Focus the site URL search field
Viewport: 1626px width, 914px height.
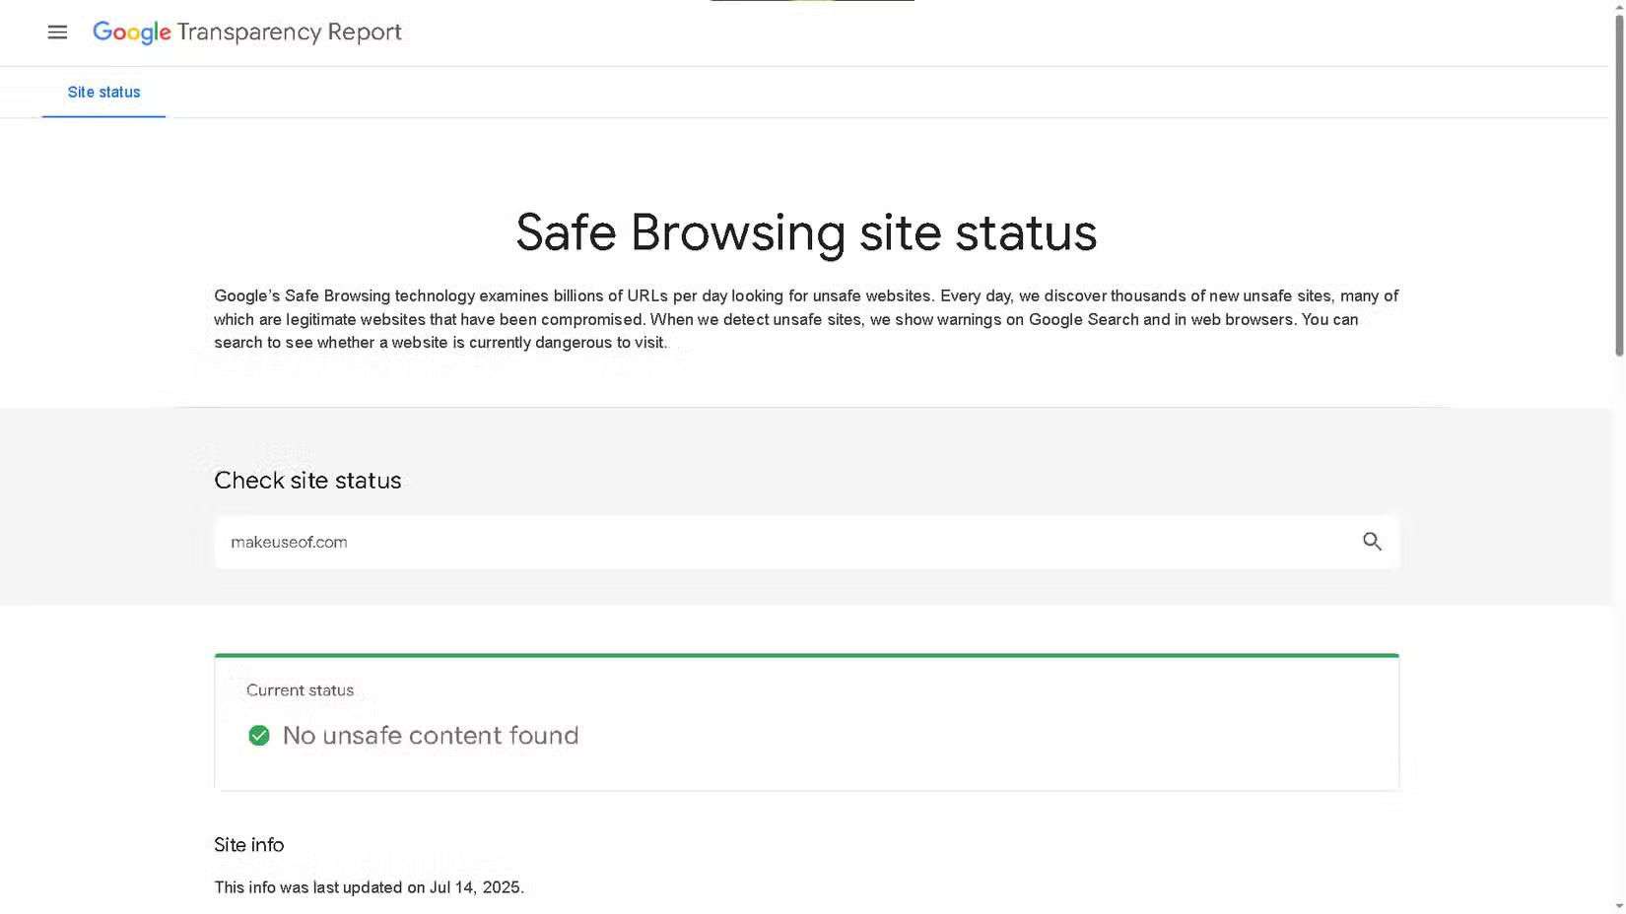788,542
